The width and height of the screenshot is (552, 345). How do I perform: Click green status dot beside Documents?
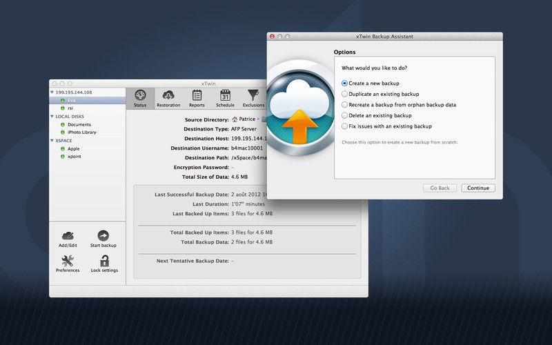[x=63, y=125]
